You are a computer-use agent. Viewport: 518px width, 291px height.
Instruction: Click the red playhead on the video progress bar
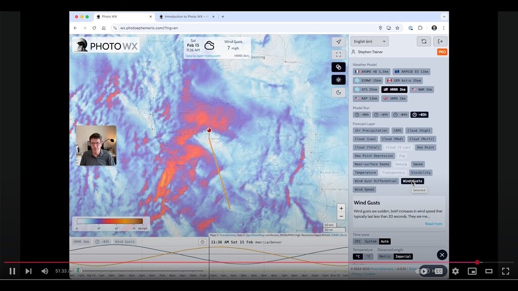(x=477, y=263)
